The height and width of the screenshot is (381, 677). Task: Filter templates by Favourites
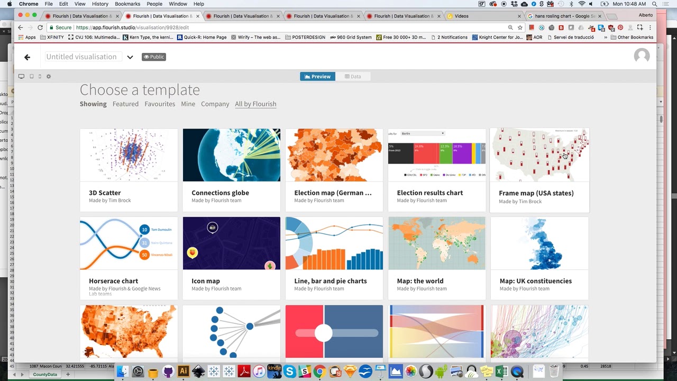160,104
